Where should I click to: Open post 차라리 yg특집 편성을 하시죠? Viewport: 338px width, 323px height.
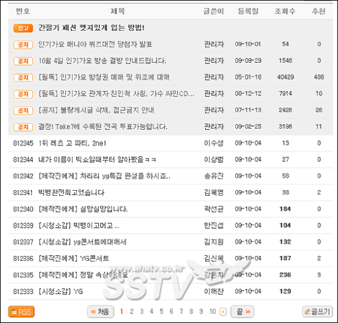[104, 176]
